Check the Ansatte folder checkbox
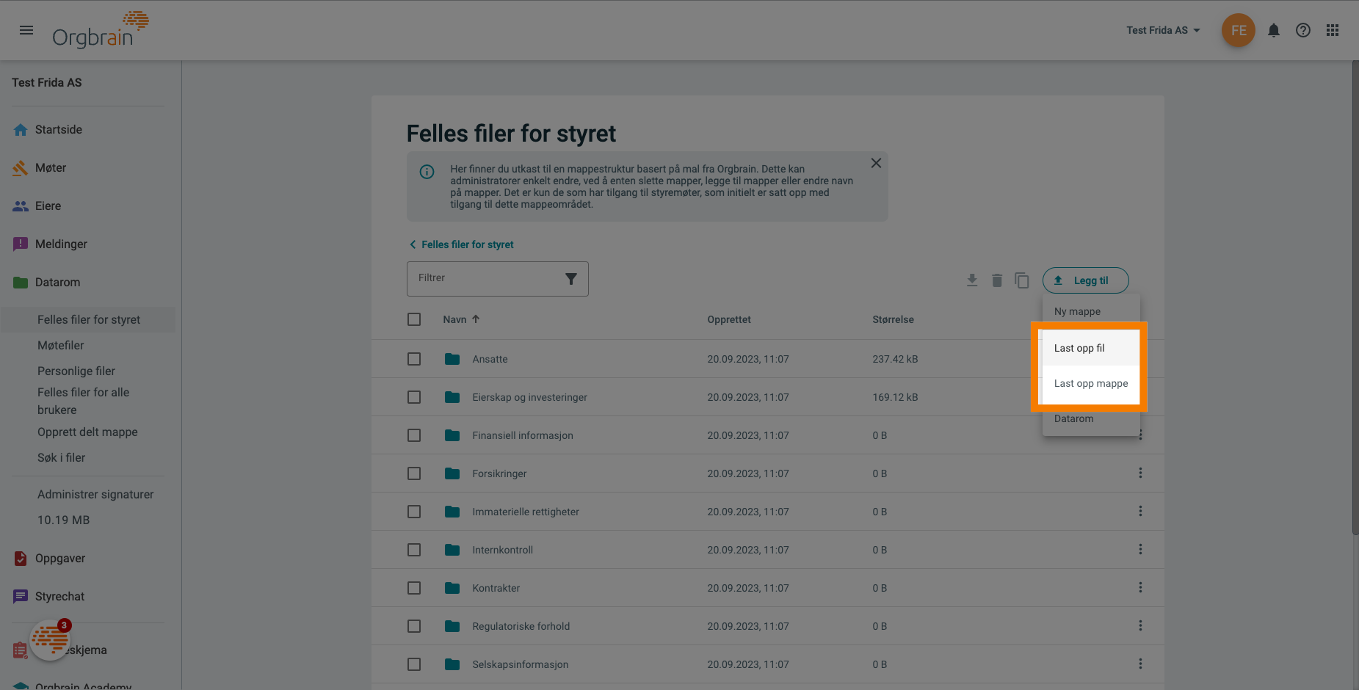The image size is (1359, 690). point(414,359)
